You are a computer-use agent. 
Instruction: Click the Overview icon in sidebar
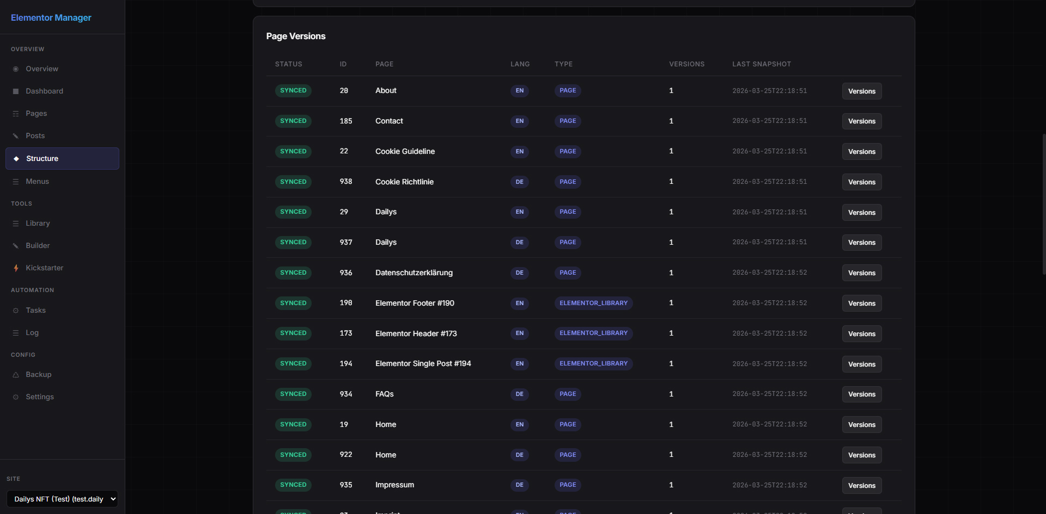(16, 69)
